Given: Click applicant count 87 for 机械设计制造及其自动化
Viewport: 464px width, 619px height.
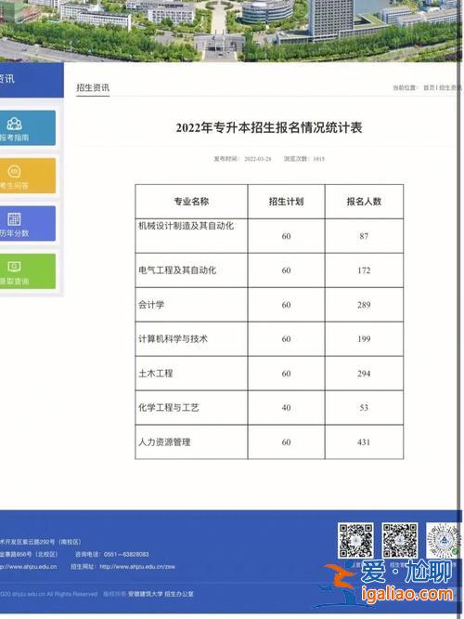Looking at the screenshot, I should pos(364,236).
